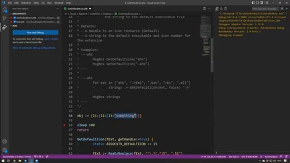Image resolution: width=290 pixels, height=163 pixels.
Task: Click line and column position in status bar
Action: (213, 157)
